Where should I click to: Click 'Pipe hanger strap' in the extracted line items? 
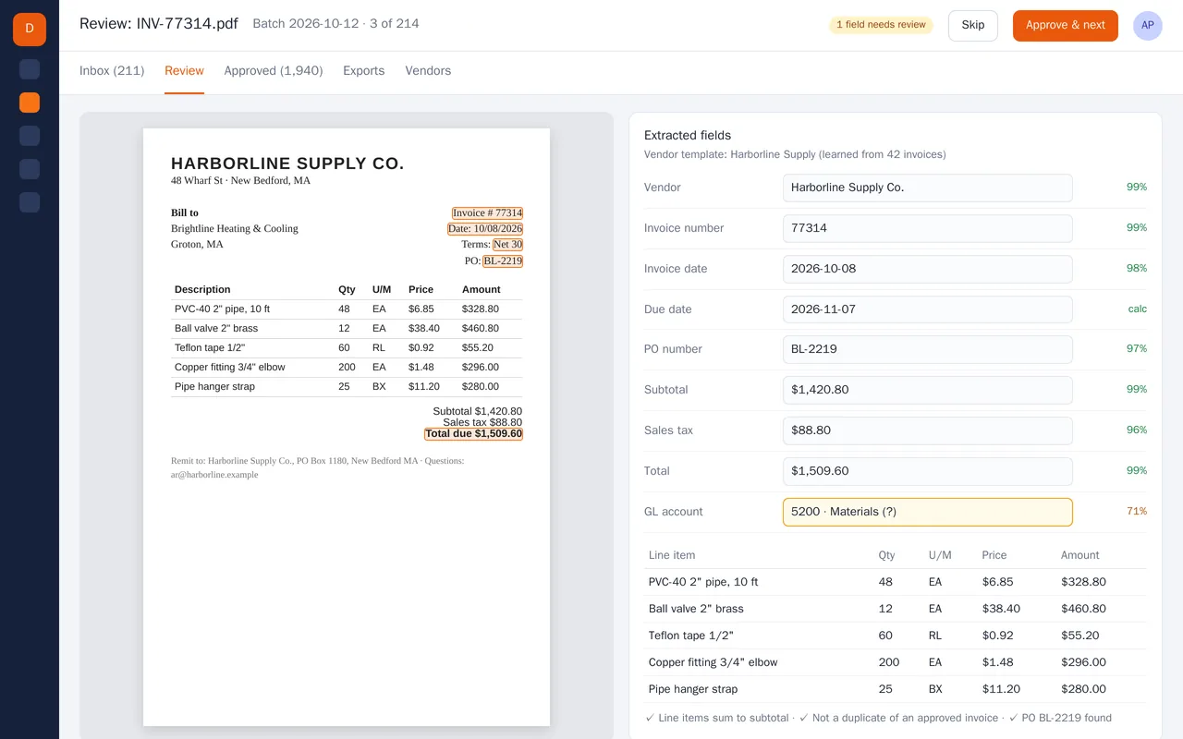(x=693, y=689)
